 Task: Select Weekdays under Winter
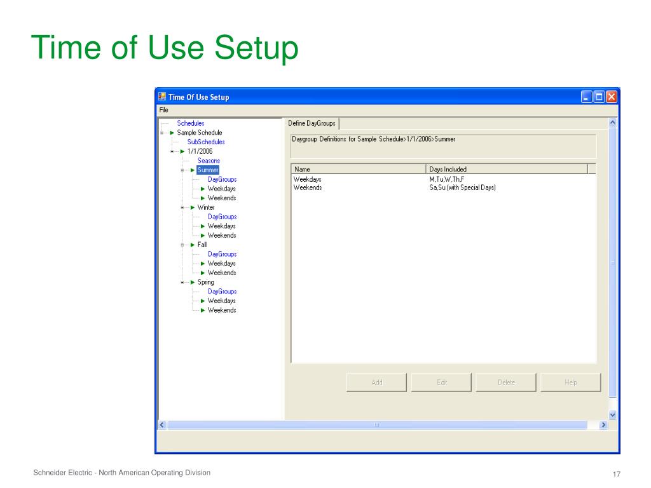(x=222, y=226)
